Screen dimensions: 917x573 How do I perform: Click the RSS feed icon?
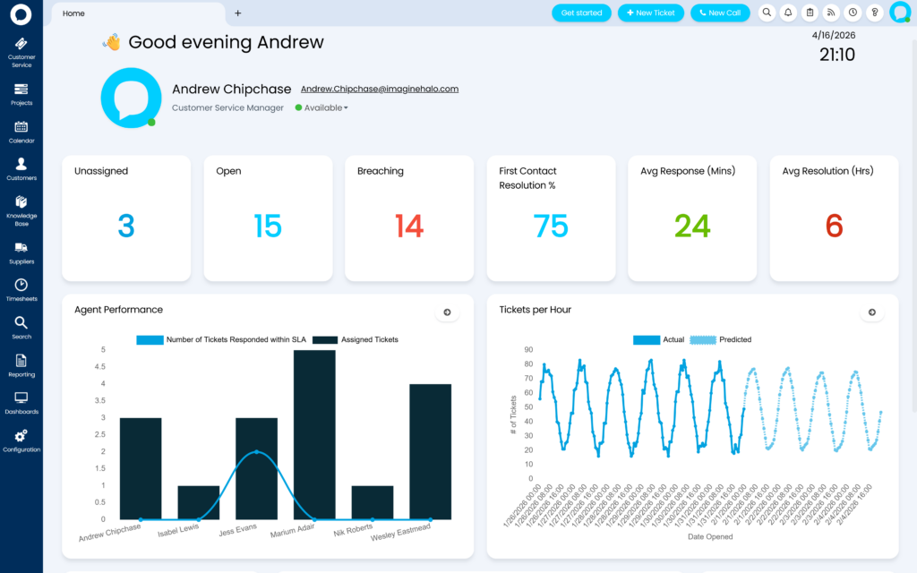click(x=831, y=13)
